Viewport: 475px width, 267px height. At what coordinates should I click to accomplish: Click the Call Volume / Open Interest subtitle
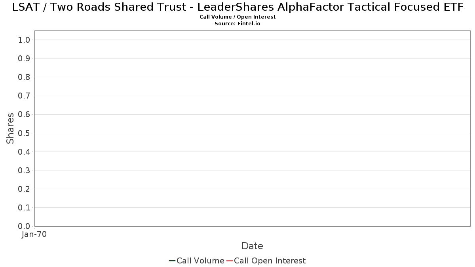237,17
